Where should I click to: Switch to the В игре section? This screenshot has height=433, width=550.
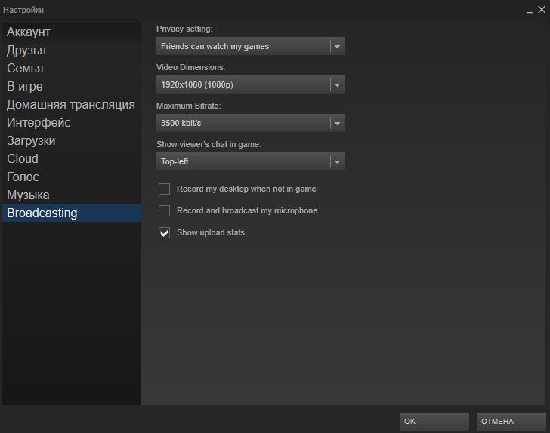point(25,87)
